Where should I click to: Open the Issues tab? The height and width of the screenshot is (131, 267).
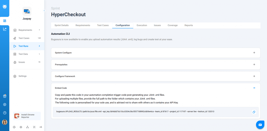[x=157, y=25]
